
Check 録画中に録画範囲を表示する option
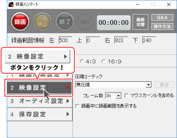click(77, 106)
